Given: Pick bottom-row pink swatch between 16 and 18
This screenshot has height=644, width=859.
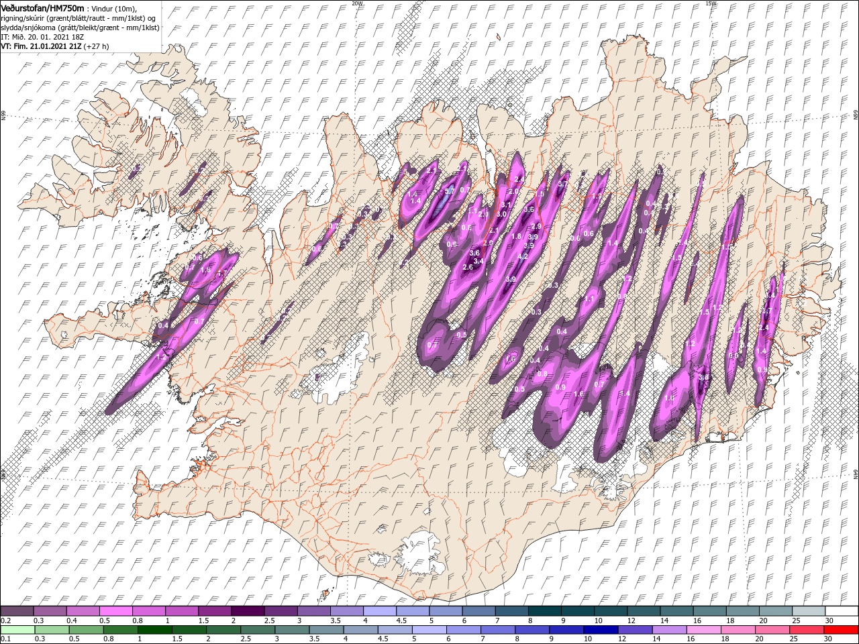Looking at the screenshot, I should coord(704,630).
